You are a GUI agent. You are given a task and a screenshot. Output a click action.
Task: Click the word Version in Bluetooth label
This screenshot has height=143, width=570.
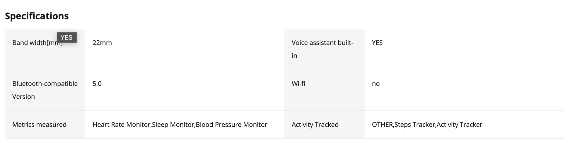click(23, 97)
